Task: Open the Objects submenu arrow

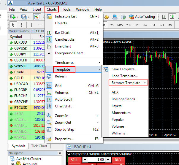Action: 99,23
